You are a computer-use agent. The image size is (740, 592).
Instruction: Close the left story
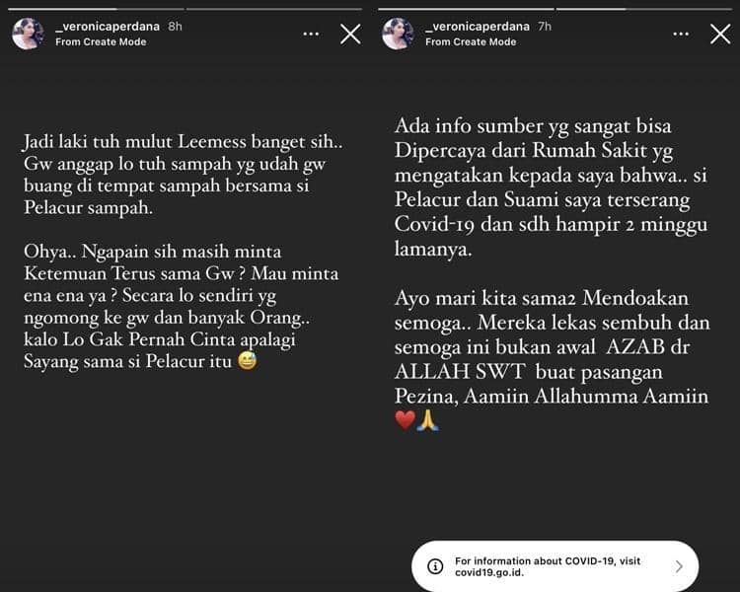pyautogui.click(x=350, y=34)
